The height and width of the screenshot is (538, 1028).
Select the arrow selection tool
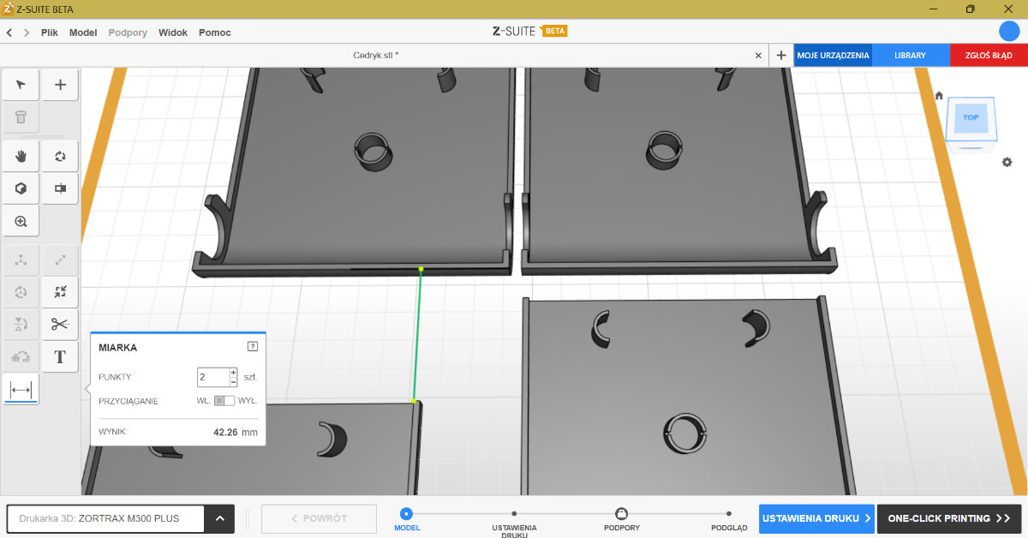click(21, 85)
